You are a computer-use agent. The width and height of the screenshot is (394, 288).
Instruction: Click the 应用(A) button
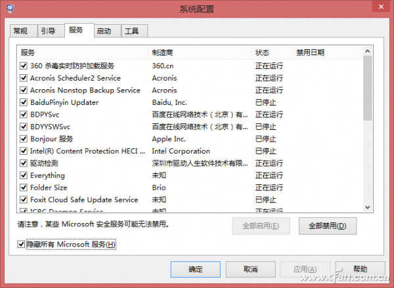pos(305,270)
